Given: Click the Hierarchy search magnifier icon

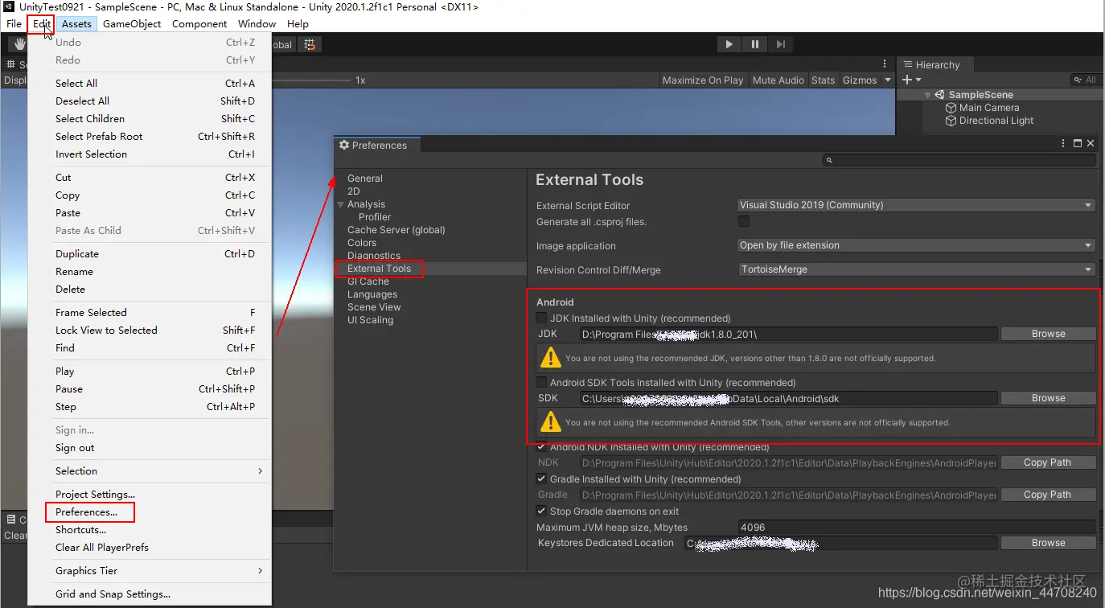Looking at the screenshot, I should point(1078,80).
